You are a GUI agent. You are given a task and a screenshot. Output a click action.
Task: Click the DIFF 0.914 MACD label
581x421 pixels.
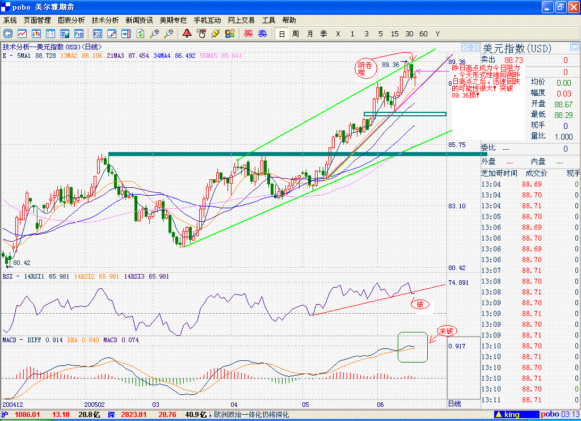coord(45,340)
